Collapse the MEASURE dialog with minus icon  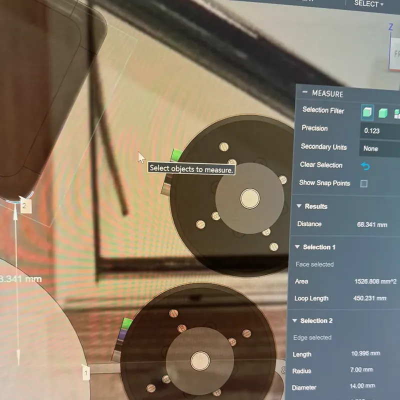click(305, 92)
